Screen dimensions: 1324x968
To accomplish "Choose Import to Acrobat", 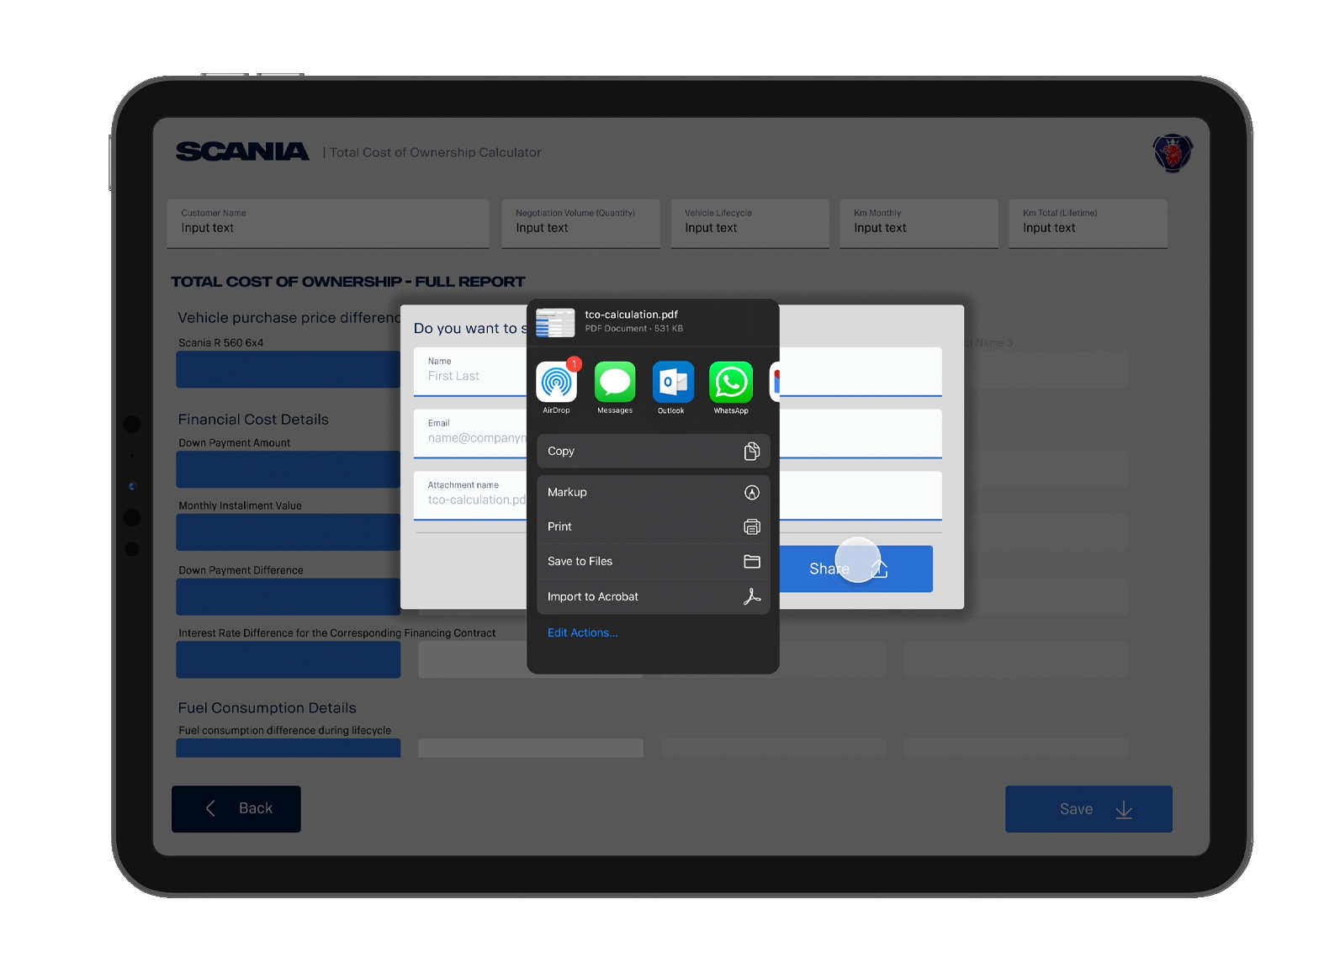I will tap(653, 596).
